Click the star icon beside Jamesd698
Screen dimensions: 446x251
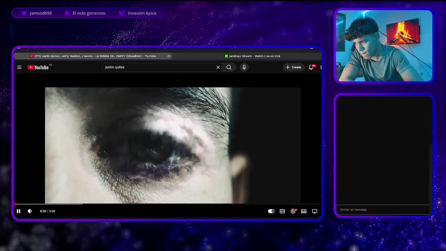click(x=24, y=13)
